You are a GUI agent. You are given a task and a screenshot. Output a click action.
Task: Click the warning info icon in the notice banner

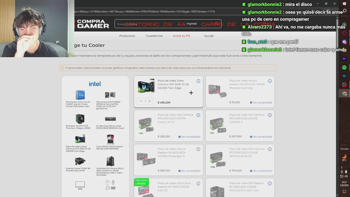(62, 68)
